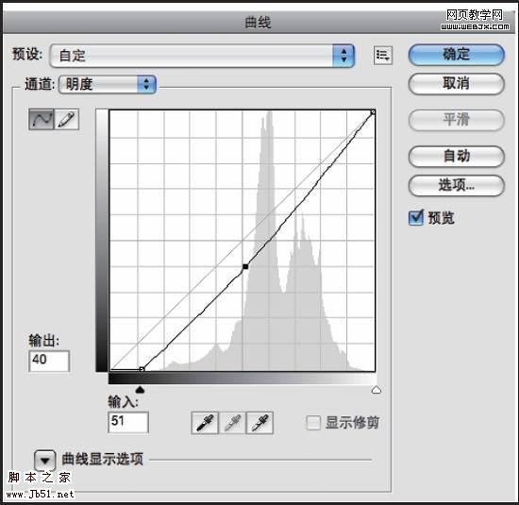The width and height of the screenshot is (519, 505).
Task: Enable the 显示修剪 show clipping checkbox
Action: [313, 423]
